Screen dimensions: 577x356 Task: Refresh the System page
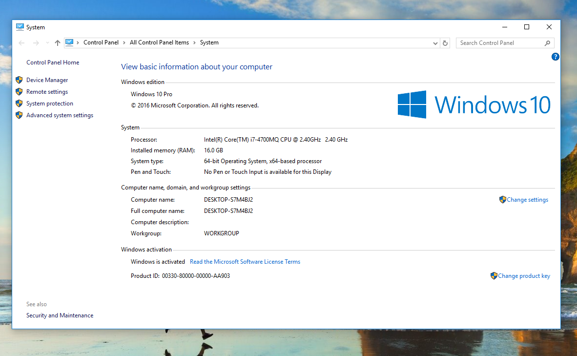(445, 43)
